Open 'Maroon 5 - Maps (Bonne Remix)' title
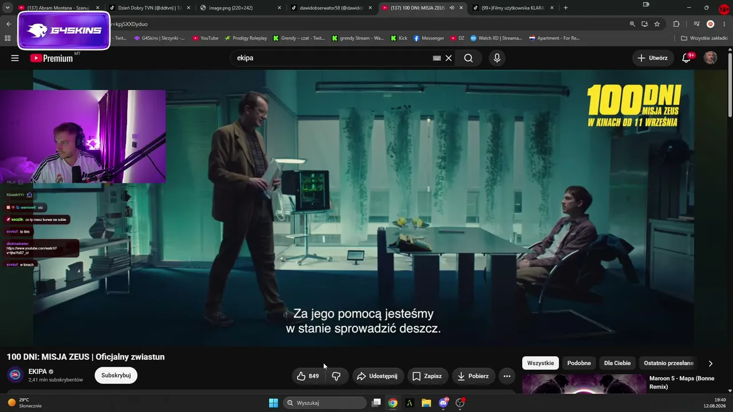 pos(681,383)
